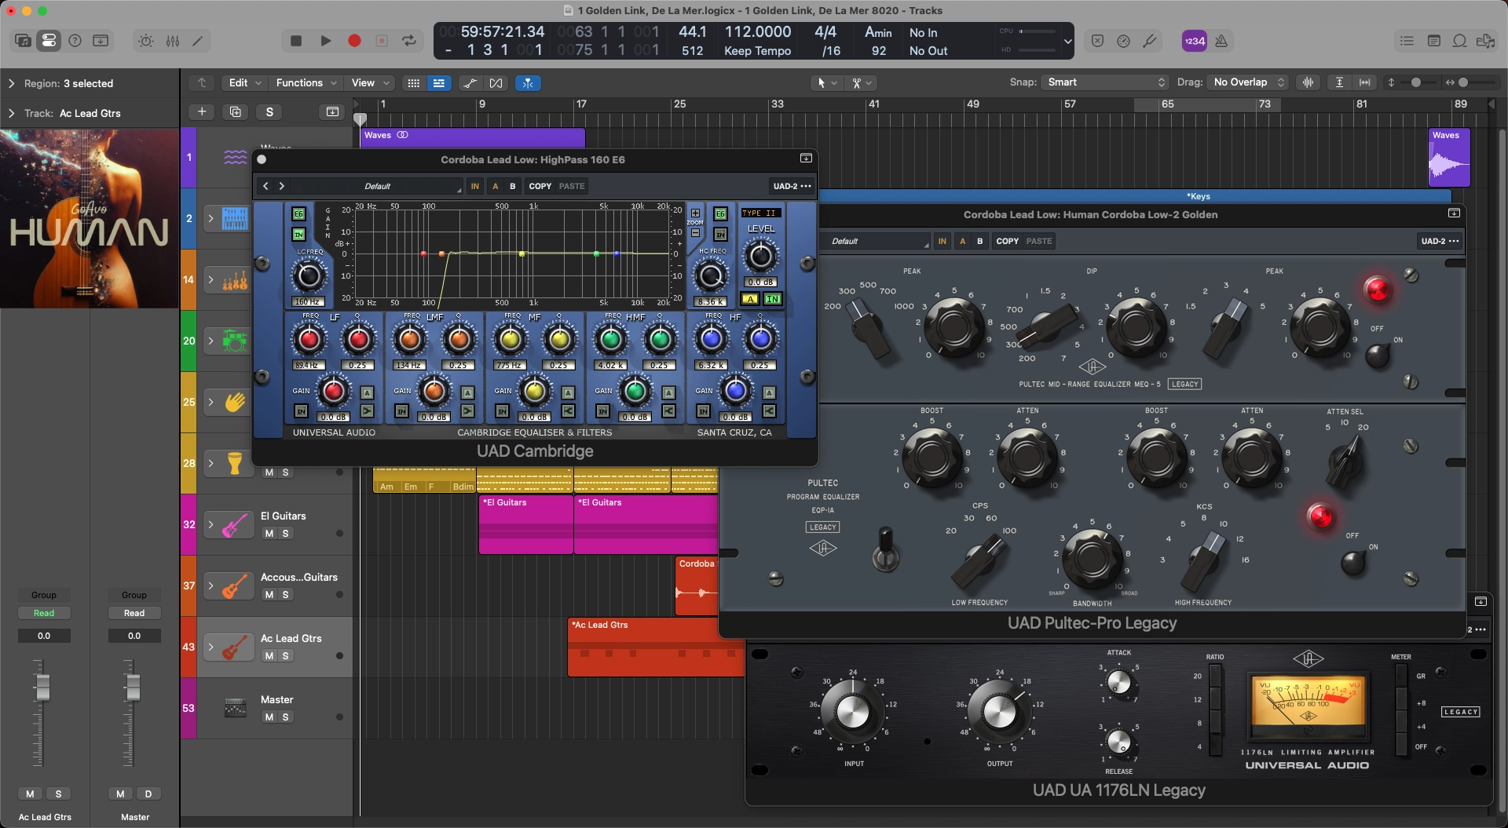Expand the Track Ac Lead Gtrs inspector
Viewport: 1508px width, 828px height.
11,113
